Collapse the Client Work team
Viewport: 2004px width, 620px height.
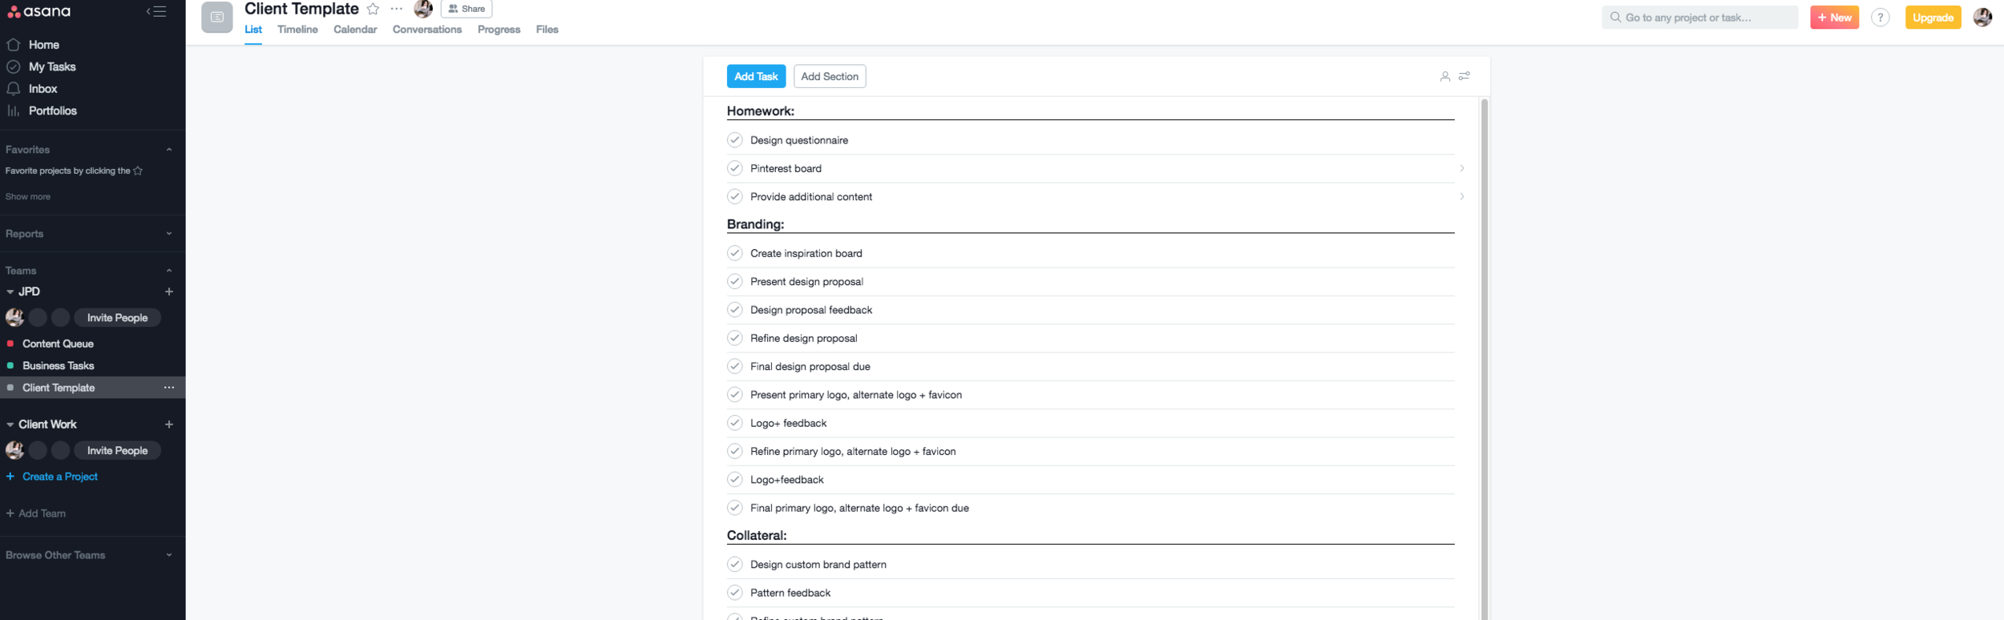10,425
